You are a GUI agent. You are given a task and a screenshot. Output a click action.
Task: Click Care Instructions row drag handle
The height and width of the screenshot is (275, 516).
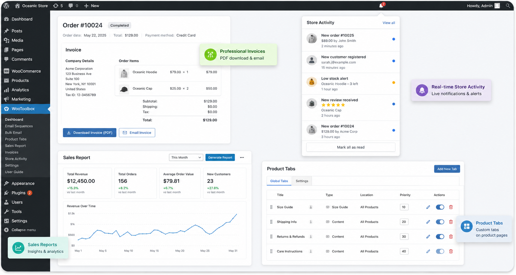click(272, 251)
